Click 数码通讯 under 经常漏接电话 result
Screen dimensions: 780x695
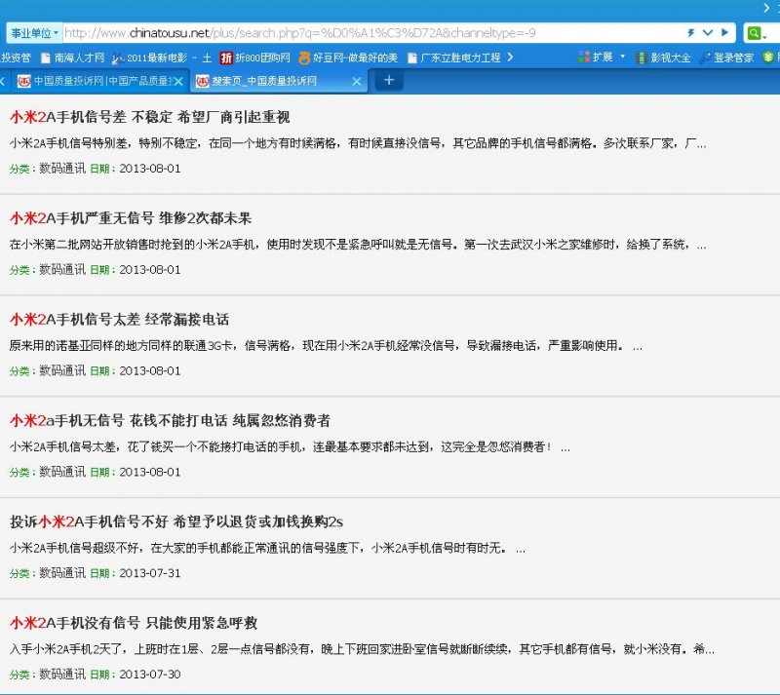[x=62, y=370]
